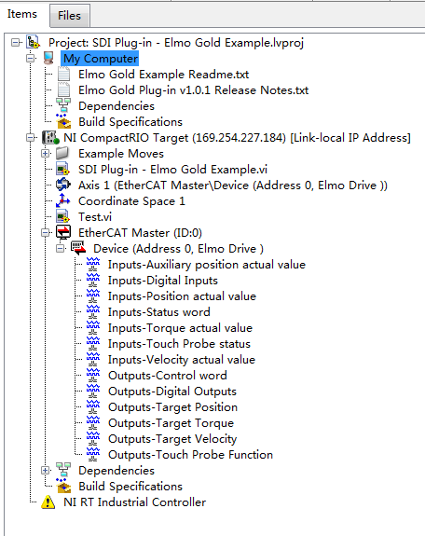The width and height of the screenshot is (425, 536).
Task: Collapse the Project root node
Action: point(16,43)
